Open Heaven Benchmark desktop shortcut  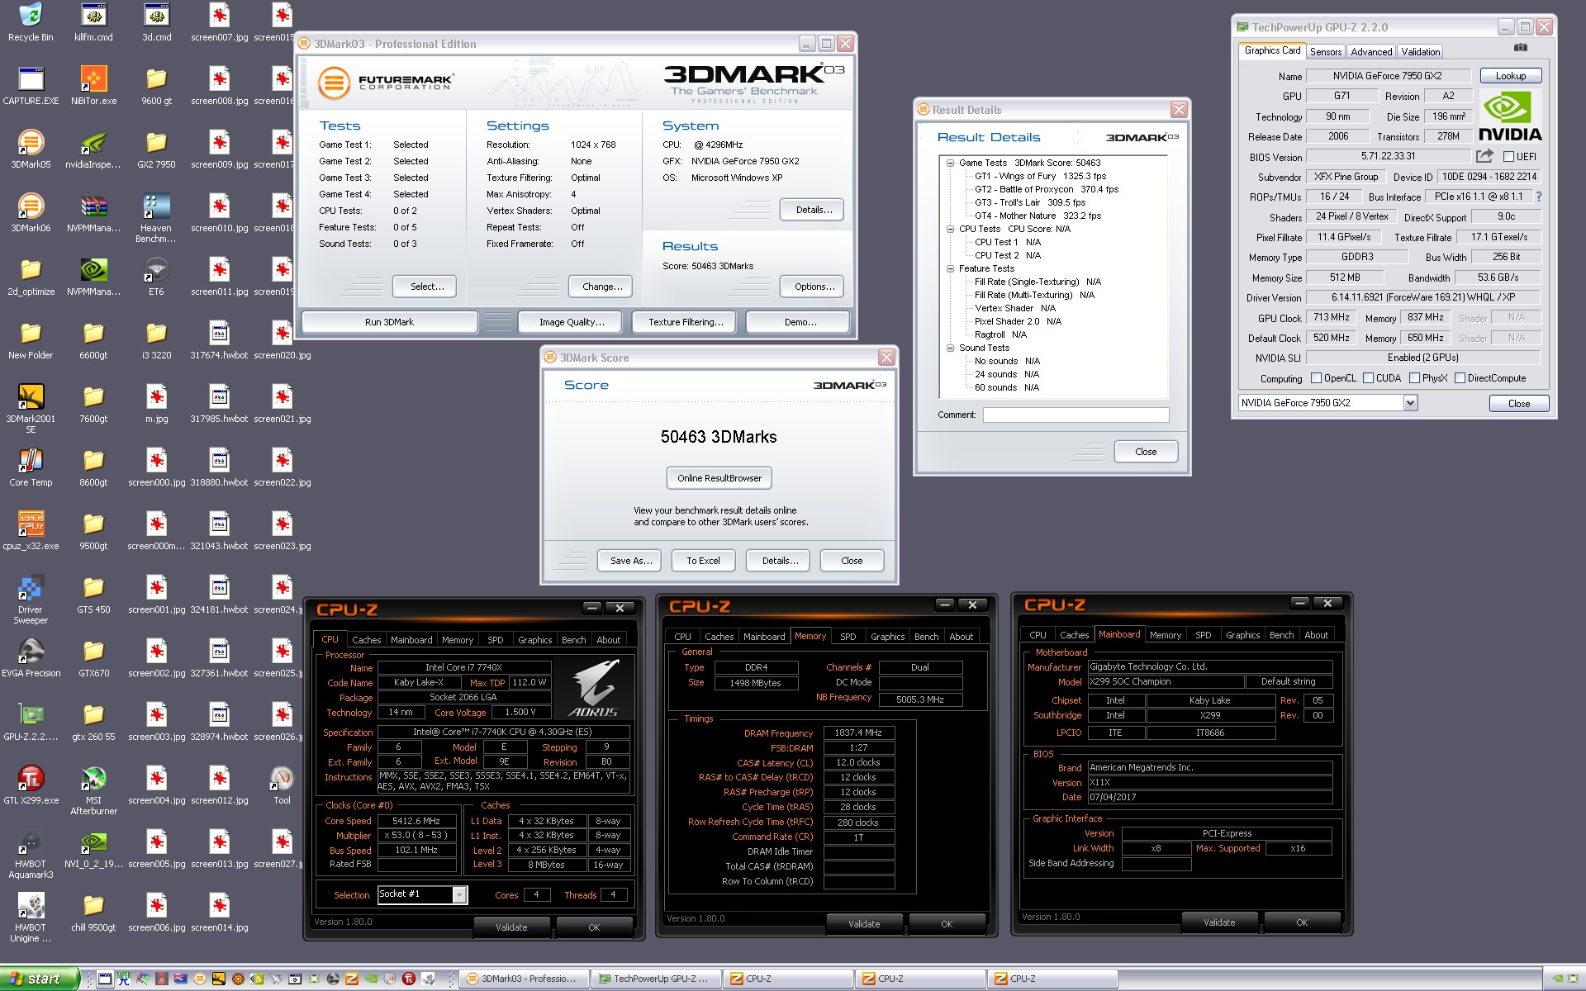tap(156, 218)
